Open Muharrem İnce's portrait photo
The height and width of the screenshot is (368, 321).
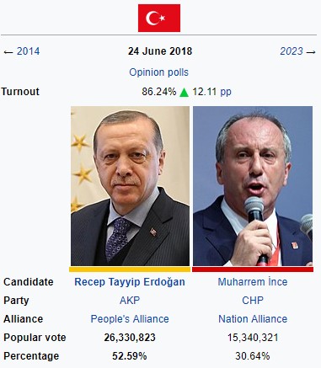point(253,186)
